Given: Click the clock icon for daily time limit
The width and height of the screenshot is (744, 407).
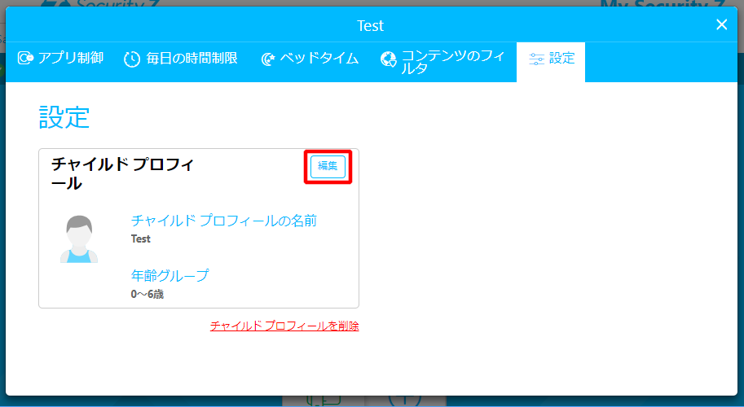Looking at the screenshot, I should (x=132, y=59).
